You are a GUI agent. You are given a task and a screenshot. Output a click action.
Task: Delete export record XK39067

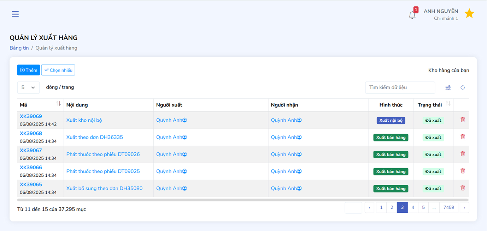coord(462,154)
